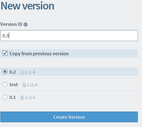Click the 'New version' heading
Viewport: 142px width, 127px height.
[x=27, y=6]
